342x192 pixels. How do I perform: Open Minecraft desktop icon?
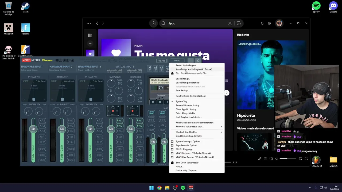[9, 29]
